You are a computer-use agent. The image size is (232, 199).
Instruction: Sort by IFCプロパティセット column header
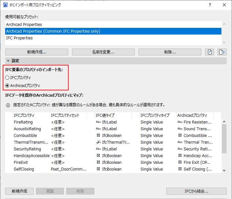[68, 115]
